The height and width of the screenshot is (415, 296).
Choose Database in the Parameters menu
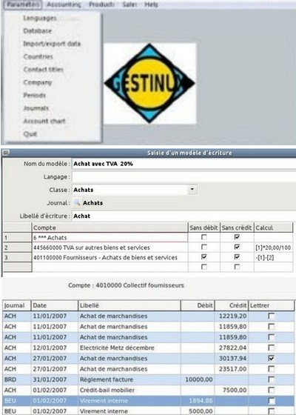[x=38, y=31]
